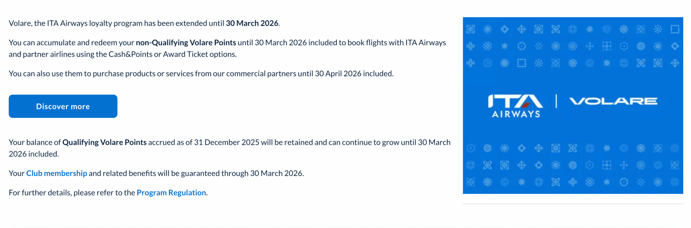Screen dimensions: 691x228
Task: Click the empty square icon in banner's top-right corner
Action: [675, 29]
